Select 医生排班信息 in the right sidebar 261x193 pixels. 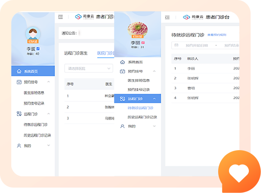click(139, 80)
